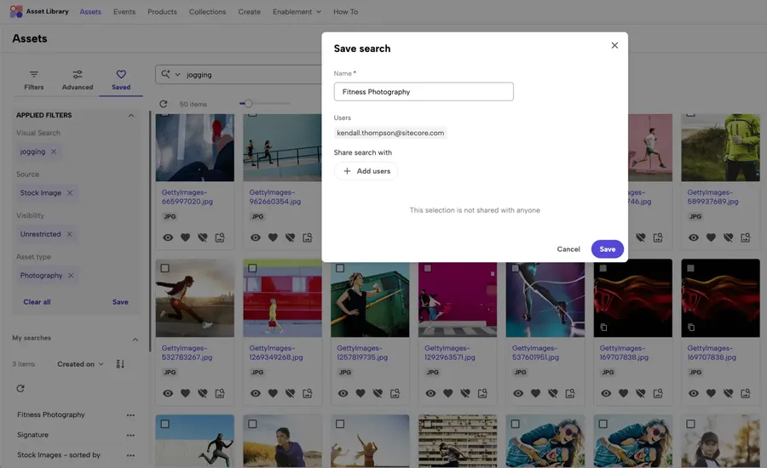Add GettyImages-665997020.jpg to a collection

[220, 237]
